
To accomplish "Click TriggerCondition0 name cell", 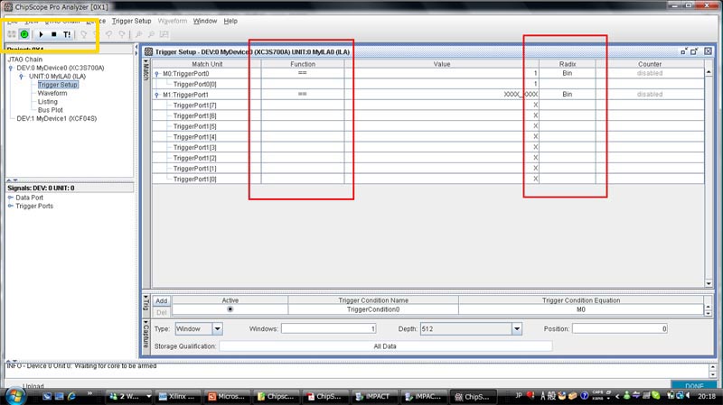I will coord(373,309).
